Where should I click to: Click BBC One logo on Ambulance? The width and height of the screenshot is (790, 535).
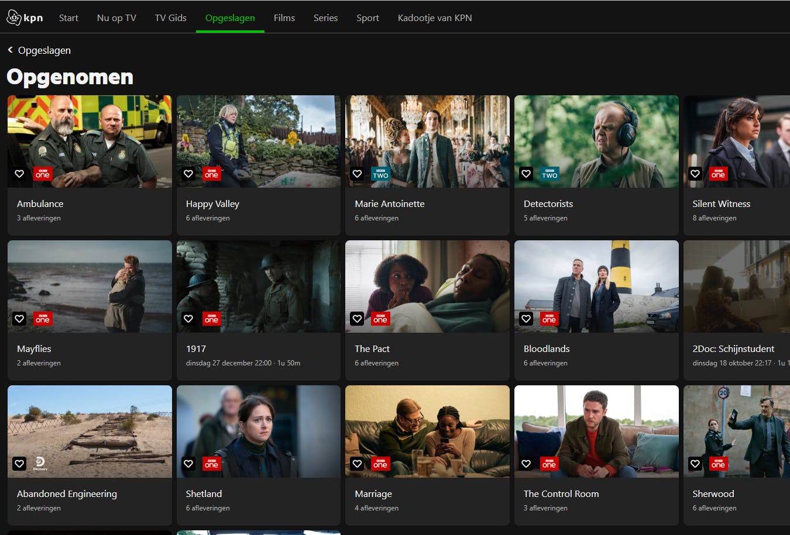pos(43,174)
